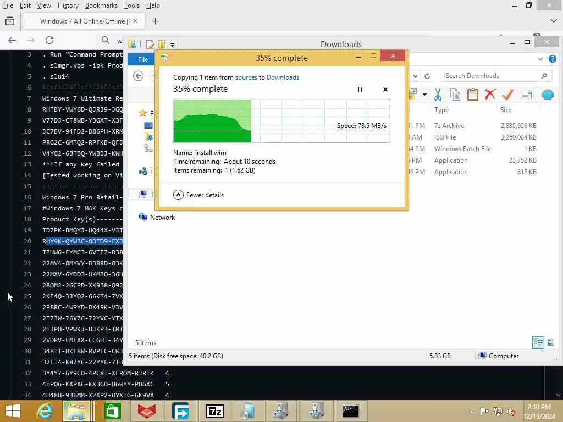Open browser Help menu
563x422 pixels.
point(153,5)
